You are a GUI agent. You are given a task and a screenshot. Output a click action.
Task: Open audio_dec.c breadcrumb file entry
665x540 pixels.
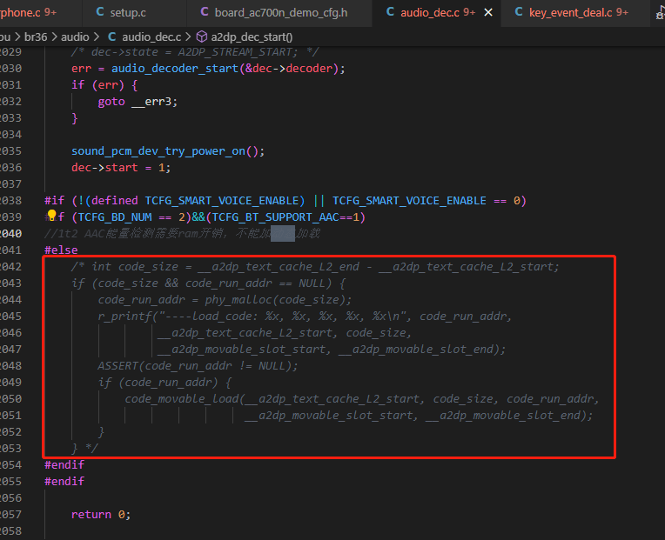click(x=151, y=37)
